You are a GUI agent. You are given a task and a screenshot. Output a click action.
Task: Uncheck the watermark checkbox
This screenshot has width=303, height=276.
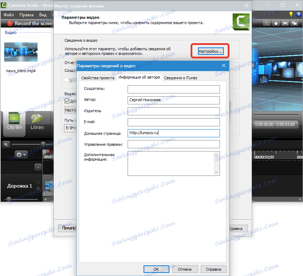point(66,100)
